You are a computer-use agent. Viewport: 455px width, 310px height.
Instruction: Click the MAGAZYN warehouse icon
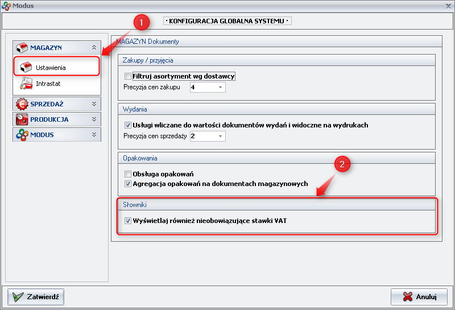[x=22, y=48]
